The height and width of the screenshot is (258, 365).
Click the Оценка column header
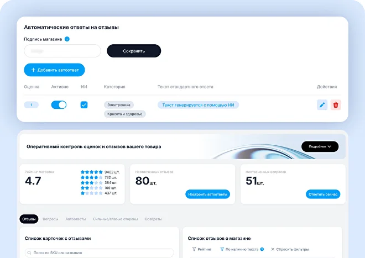(x=32, y=87)
